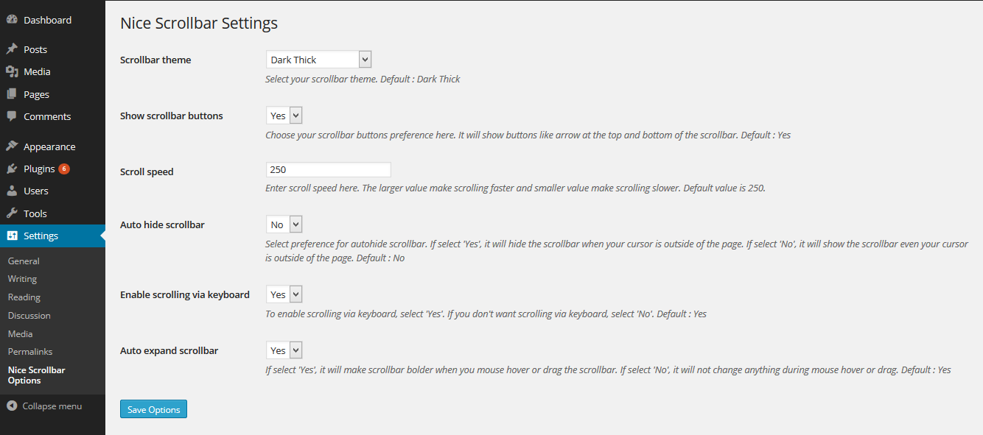
Task: Click the Comments speech bubble icon
Action: 12,116
